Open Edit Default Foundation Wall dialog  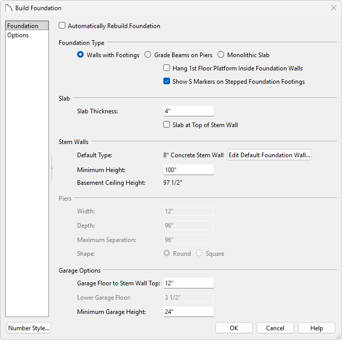(270, 155)
